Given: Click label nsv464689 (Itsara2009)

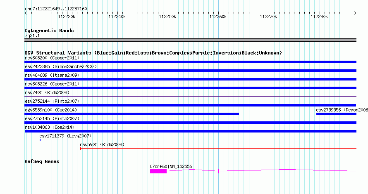Looking at the screenshot, I should coord(52,75).
